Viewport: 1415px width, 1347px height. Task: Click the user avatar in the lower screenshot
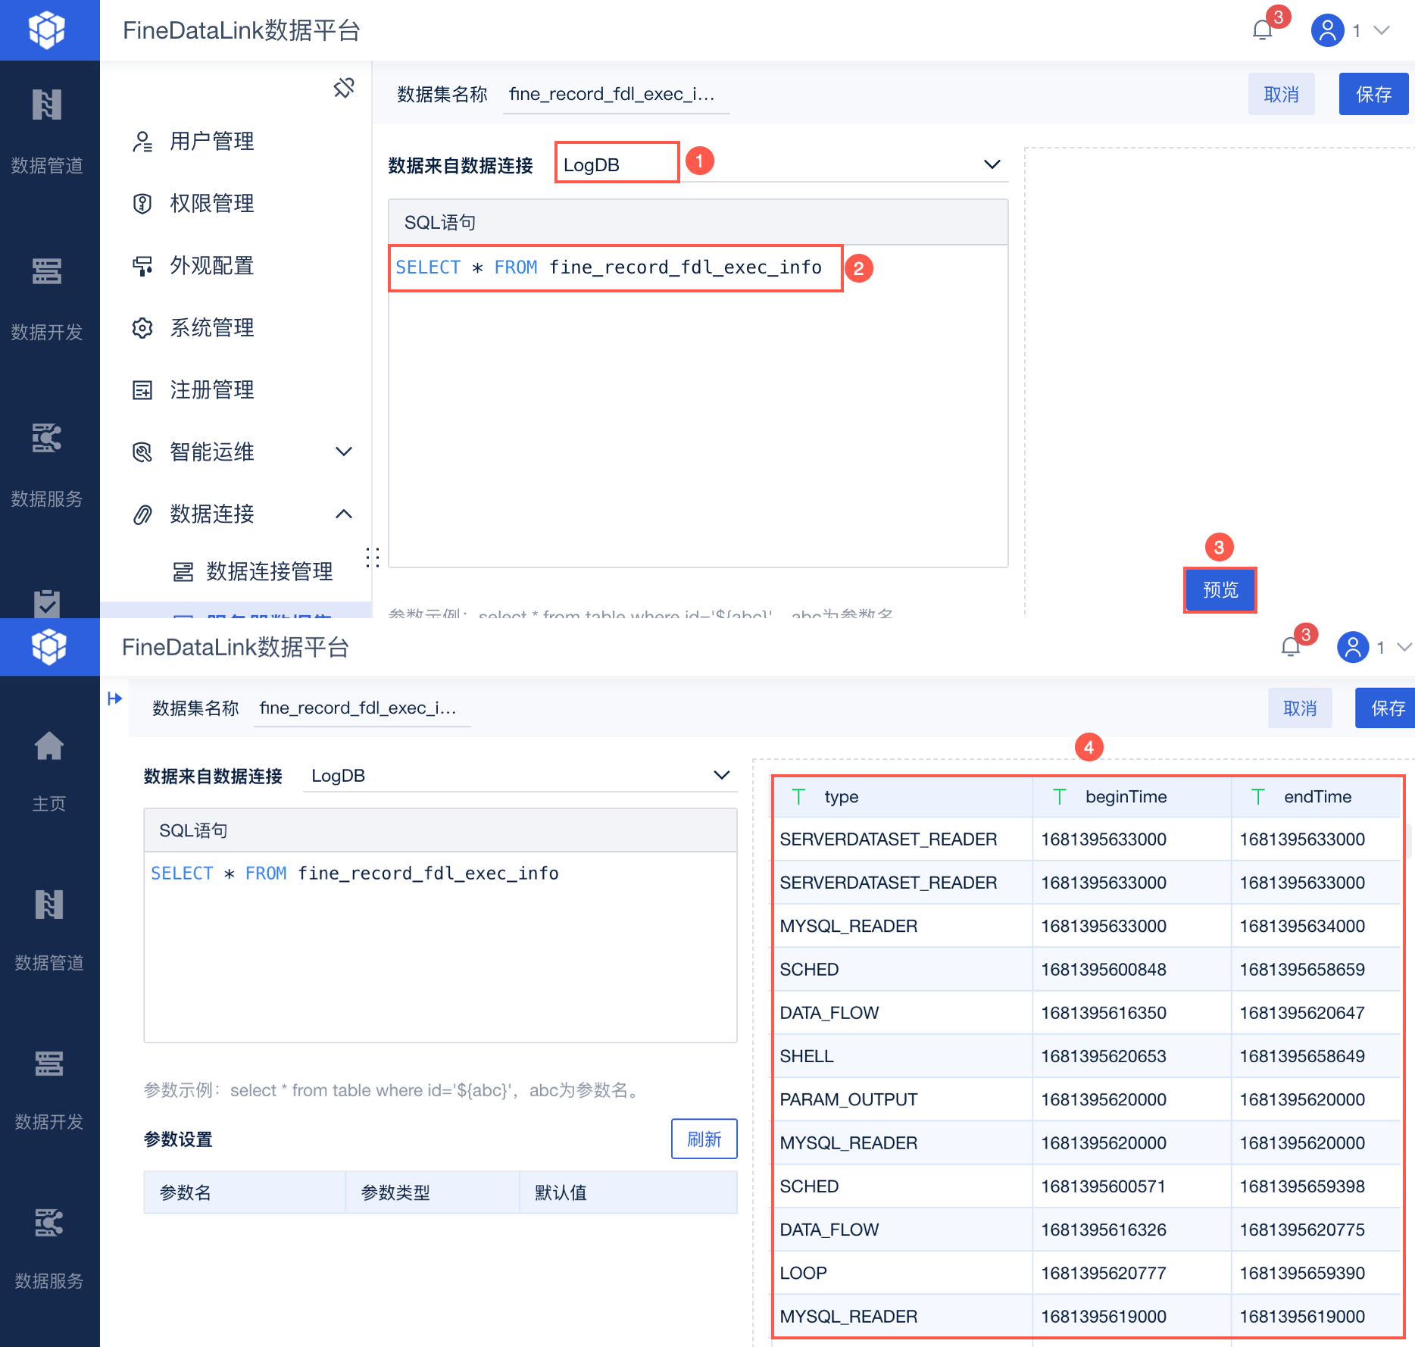click(x=1353, y=647)
